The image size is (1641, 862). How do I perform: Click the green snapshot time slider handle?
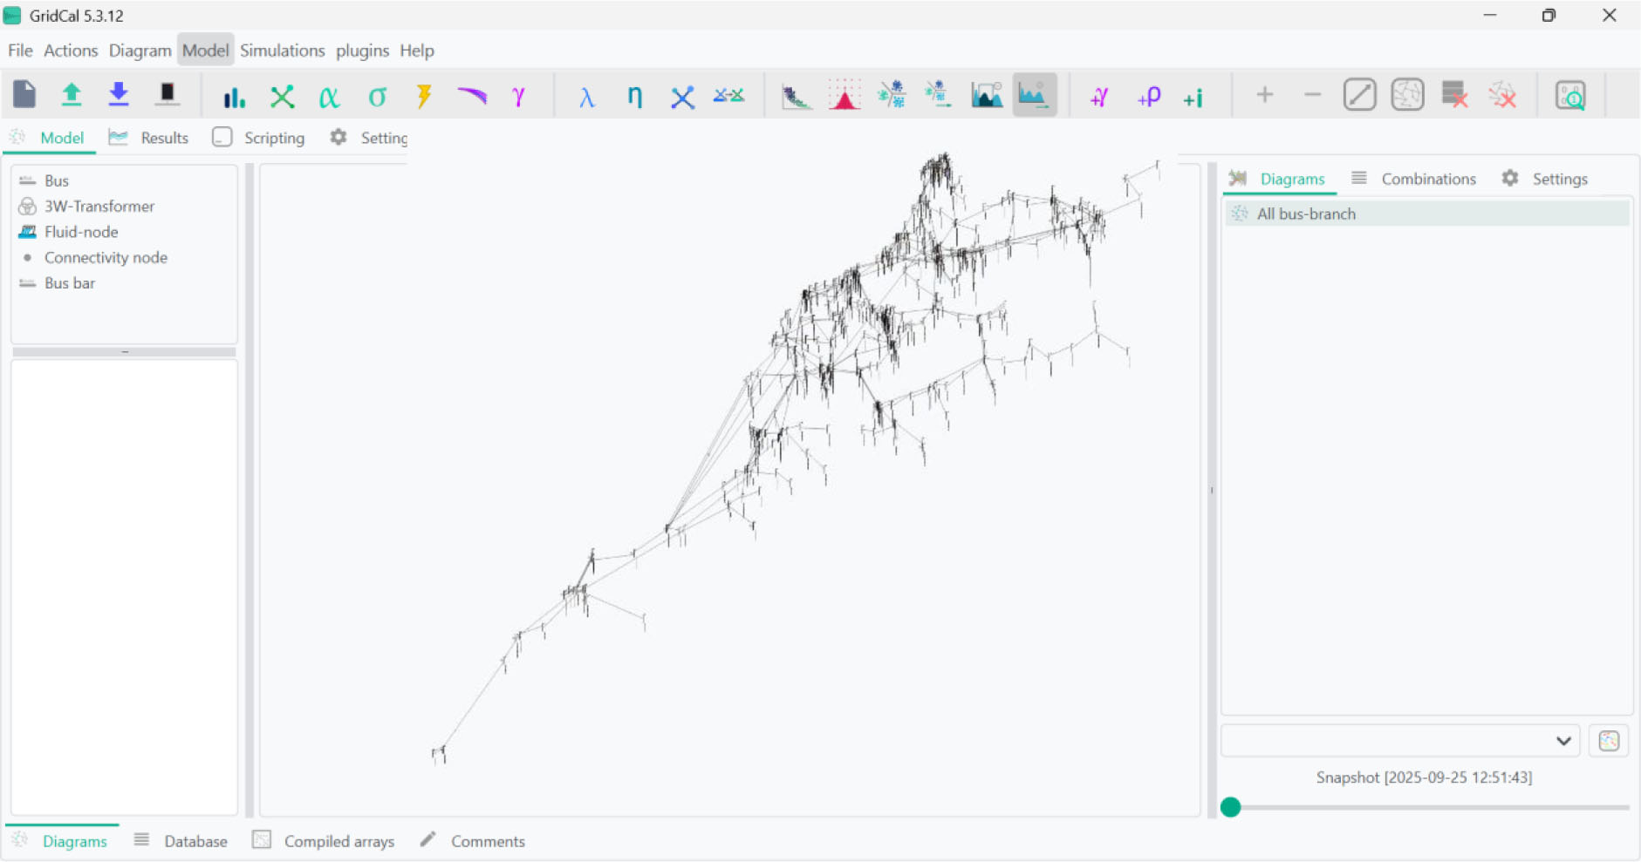click(x=1231, y=807)
